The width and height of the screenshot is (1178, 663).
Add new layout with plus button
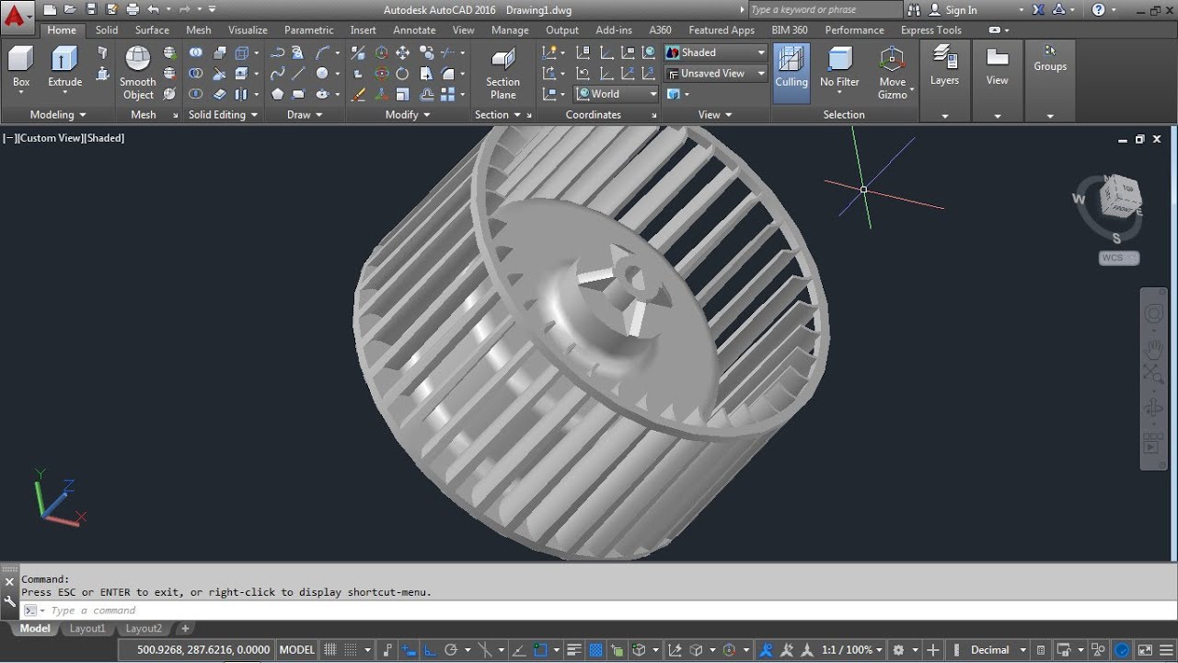pyautogui.click(x=185, y=629)
